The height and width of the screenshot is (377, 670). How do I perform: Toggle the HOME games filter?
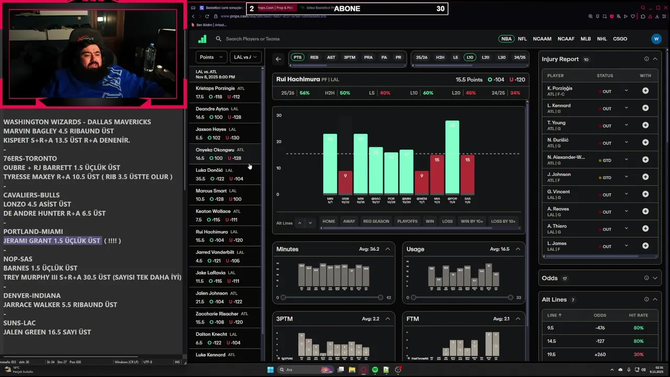(329, 221)
